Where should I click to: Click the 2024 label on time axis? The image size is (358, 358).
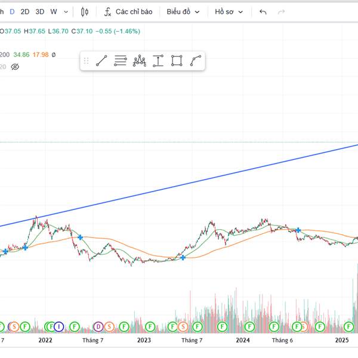click(x=243, y=340)
